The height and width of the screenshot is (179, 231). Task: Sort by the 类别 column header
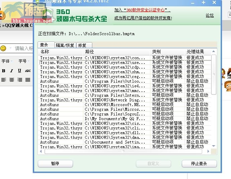pyautogui.click(x=167, y=52)
